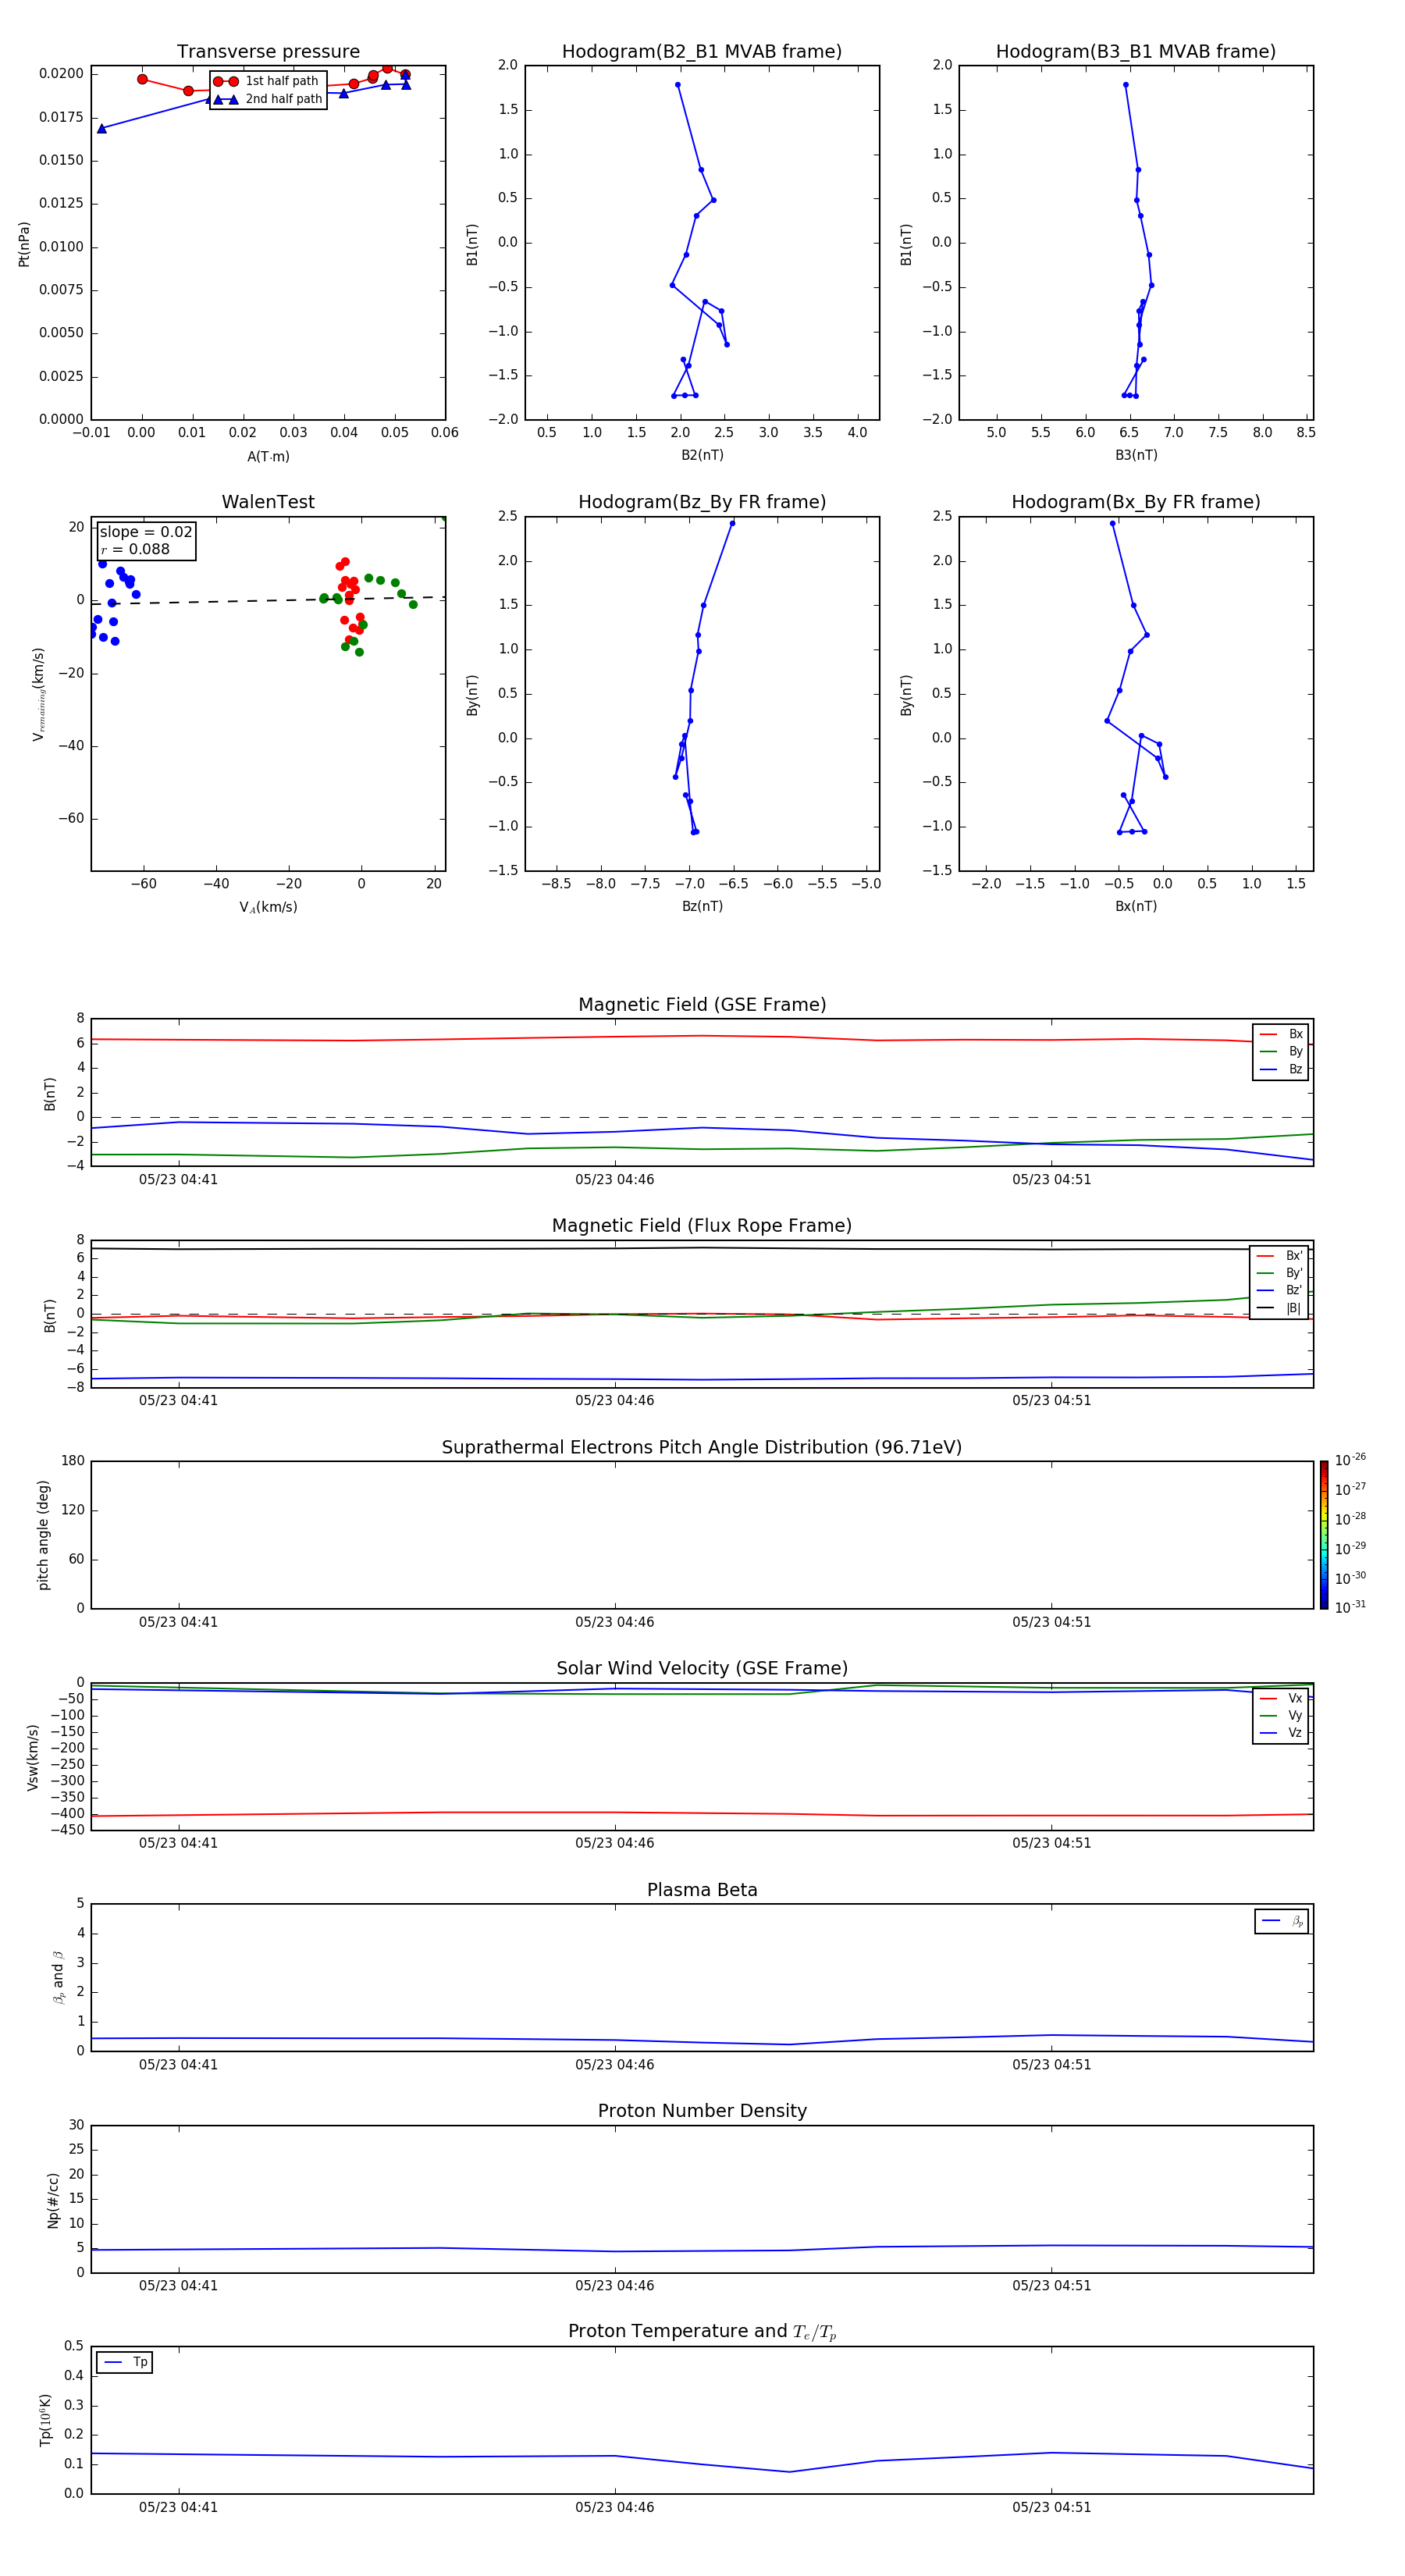
Task: Select the '2nd half path' legend entry
Action: 268,99
